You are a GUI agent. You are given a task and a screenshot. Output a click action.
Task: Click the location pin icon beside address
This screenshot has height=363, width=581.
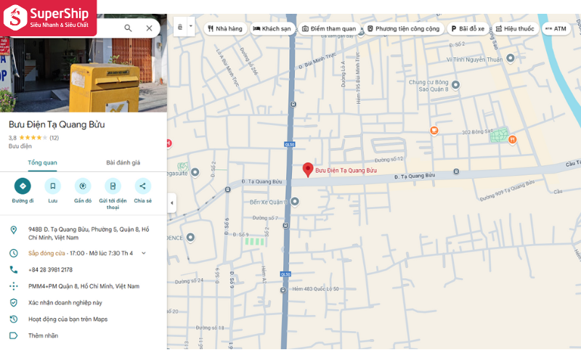pyautogui.click(x=14, y=230)
